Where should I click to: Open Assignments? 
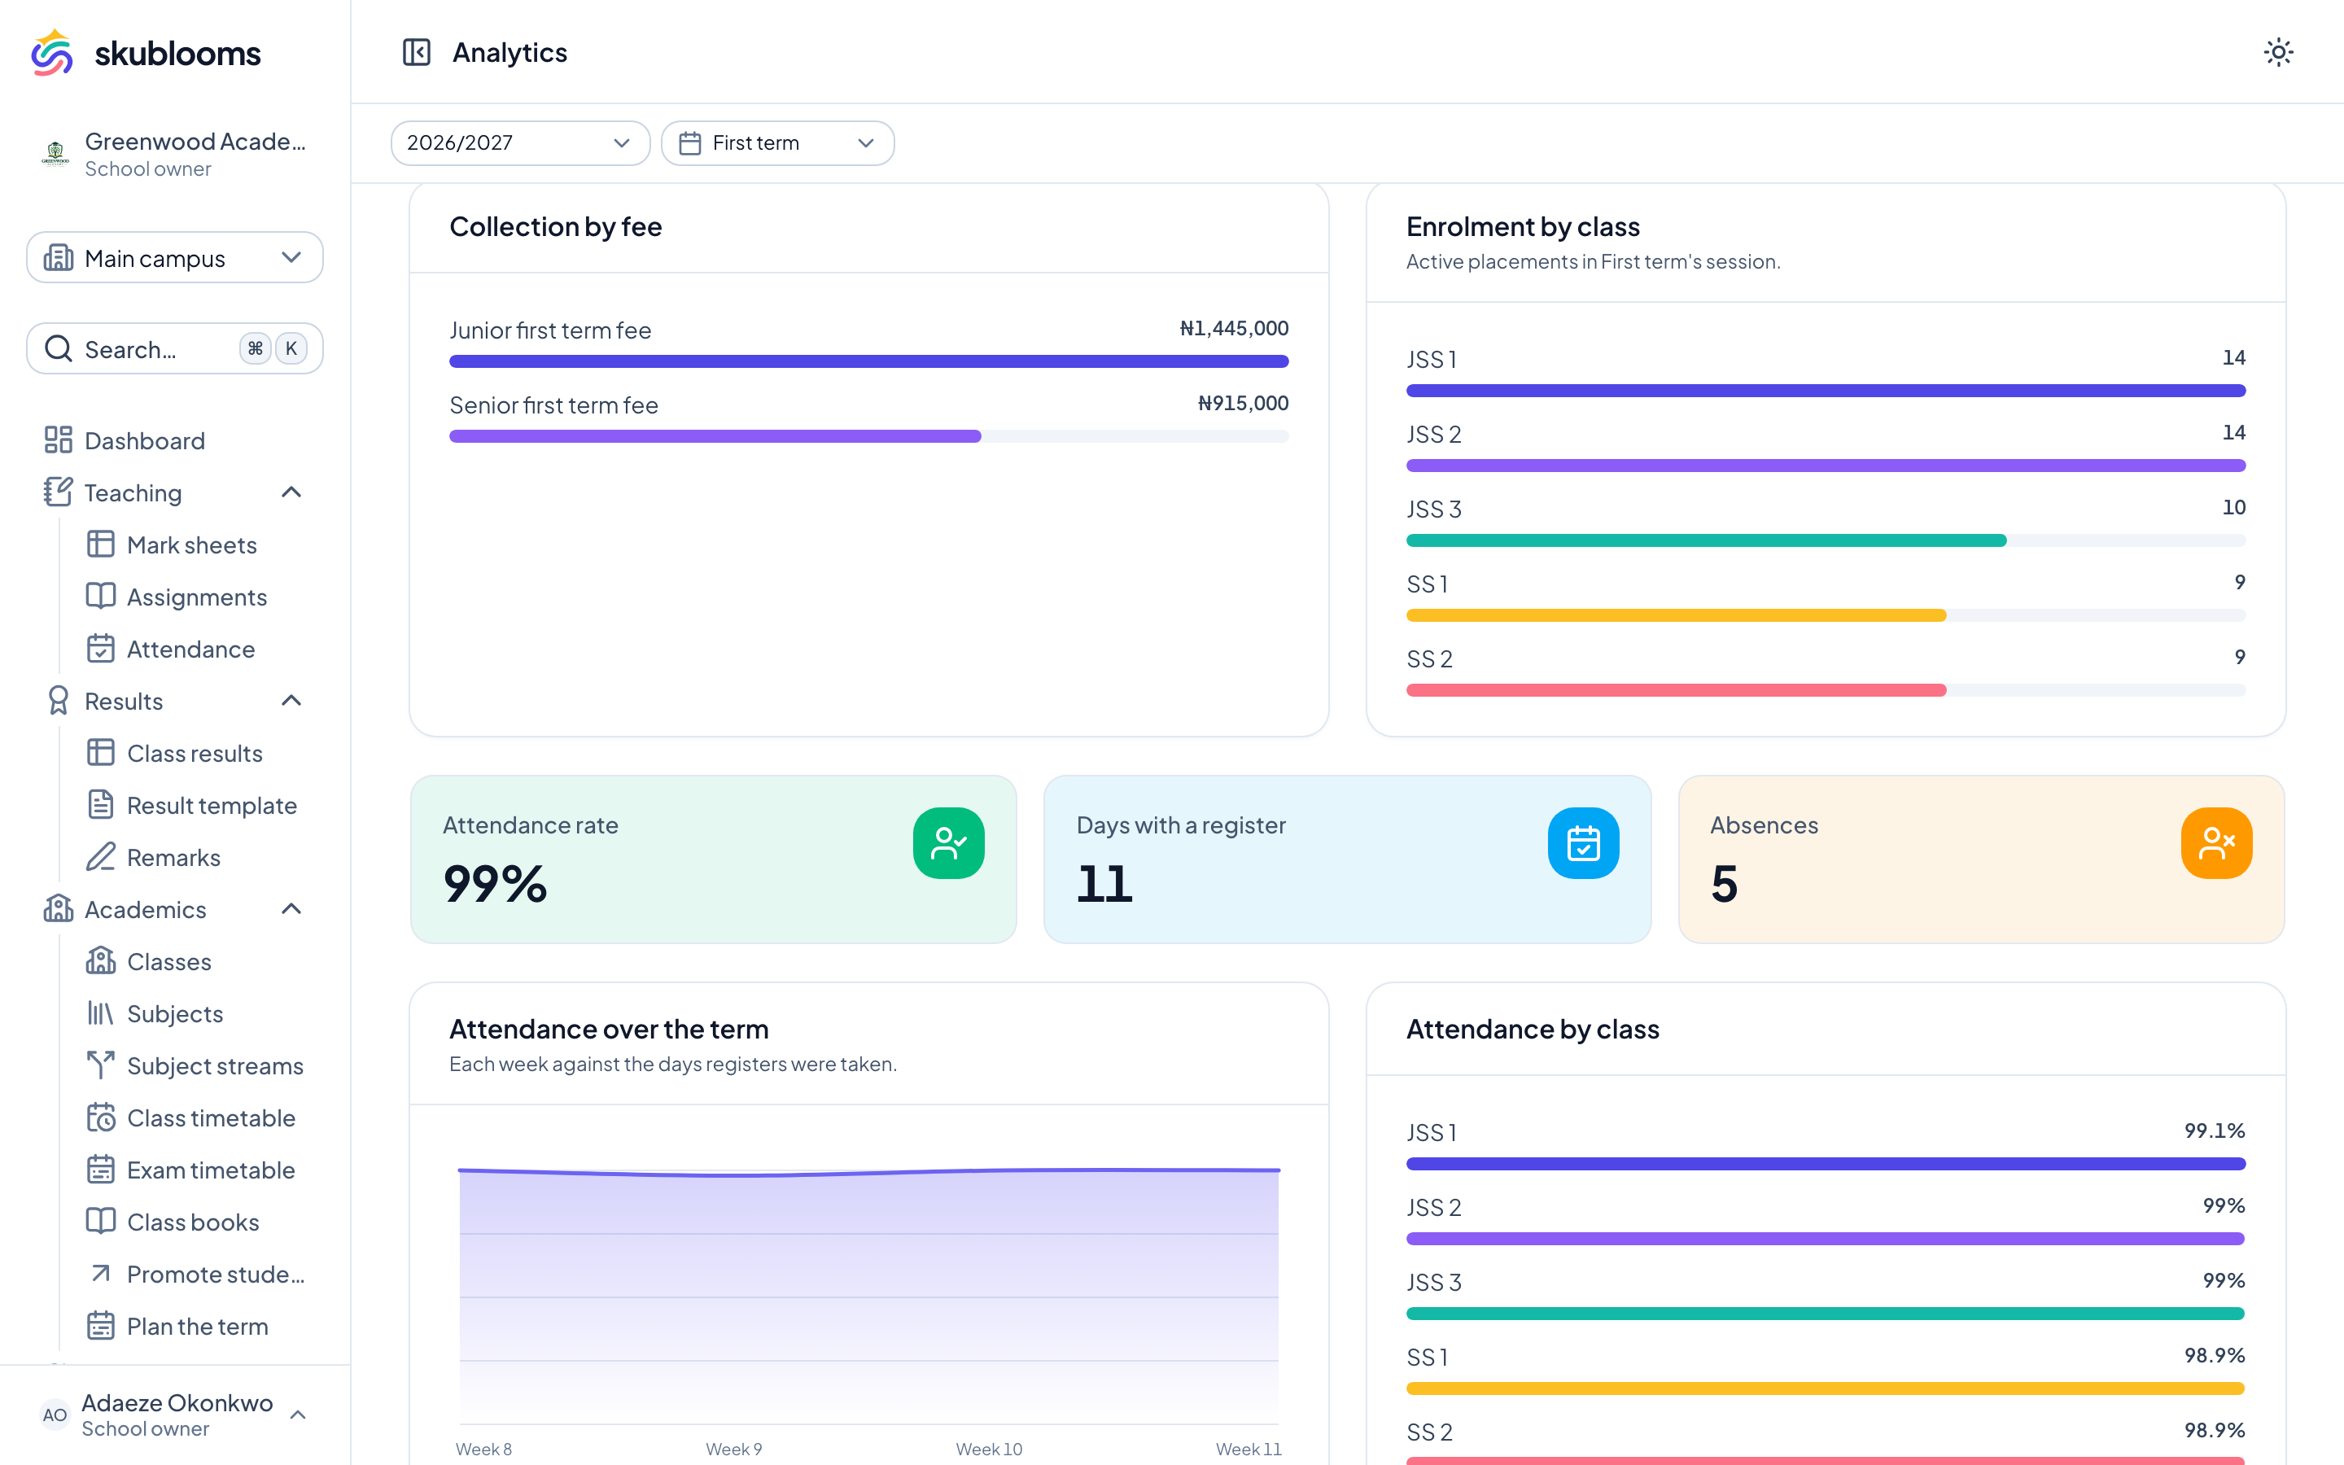(x=197, y=597)
